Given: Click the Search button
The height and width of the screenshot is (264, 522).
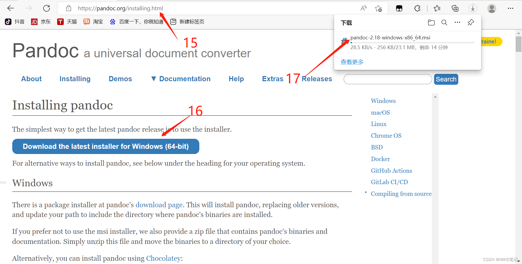Looking at the screenshot, I should point(446,79).
